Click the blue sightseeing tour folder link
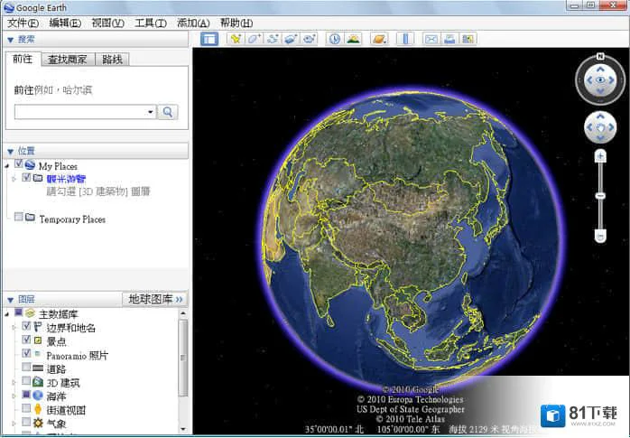This screenshot has width=630, height=438. [66, 179]
